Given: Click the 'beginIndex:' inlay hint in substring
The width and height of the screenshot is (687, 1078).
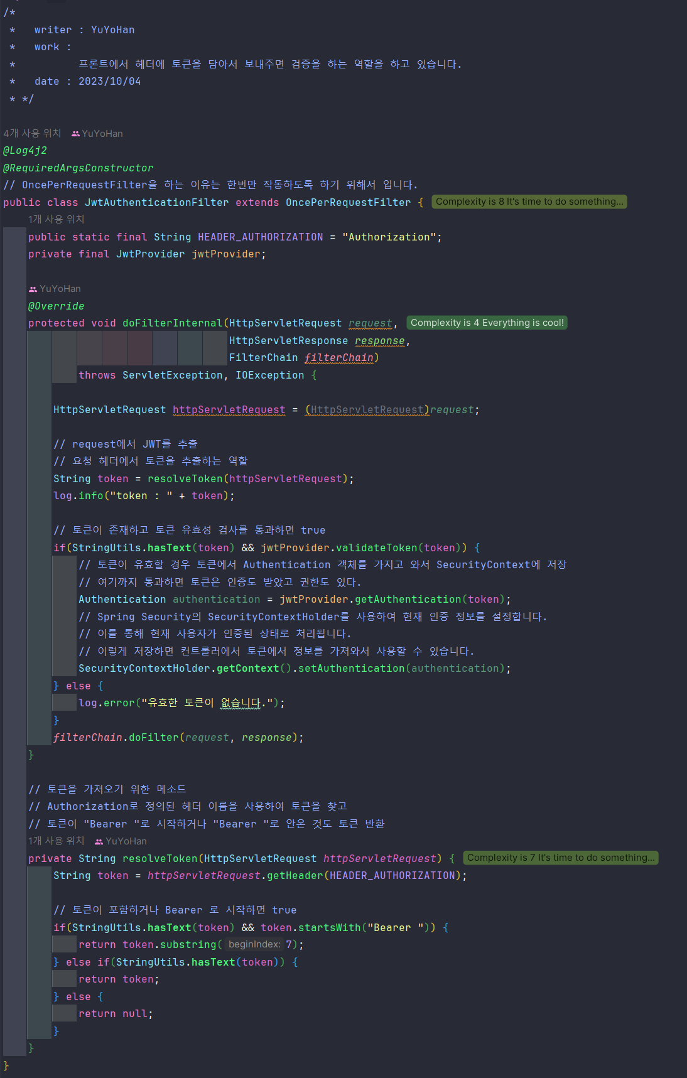Looking at the screenshot, I should (x=254, y=944).
